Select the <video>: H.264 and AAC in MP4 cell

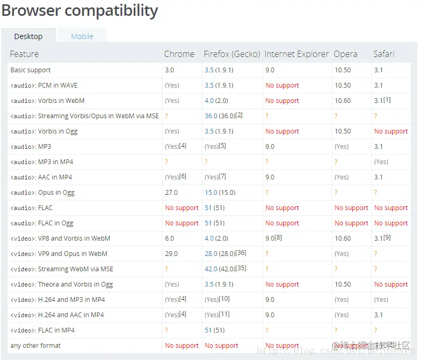pyautogui.click(x=85, y=315)
